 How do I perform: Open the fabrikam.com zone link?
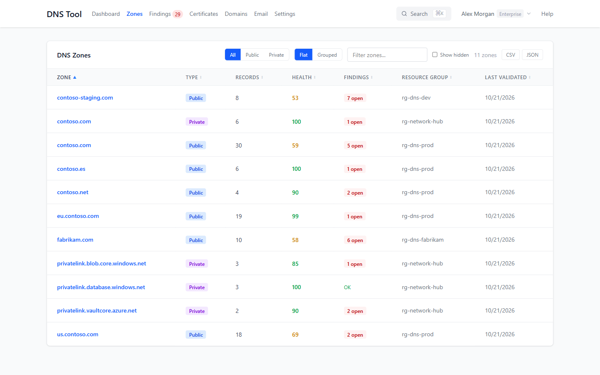[75, 240]
